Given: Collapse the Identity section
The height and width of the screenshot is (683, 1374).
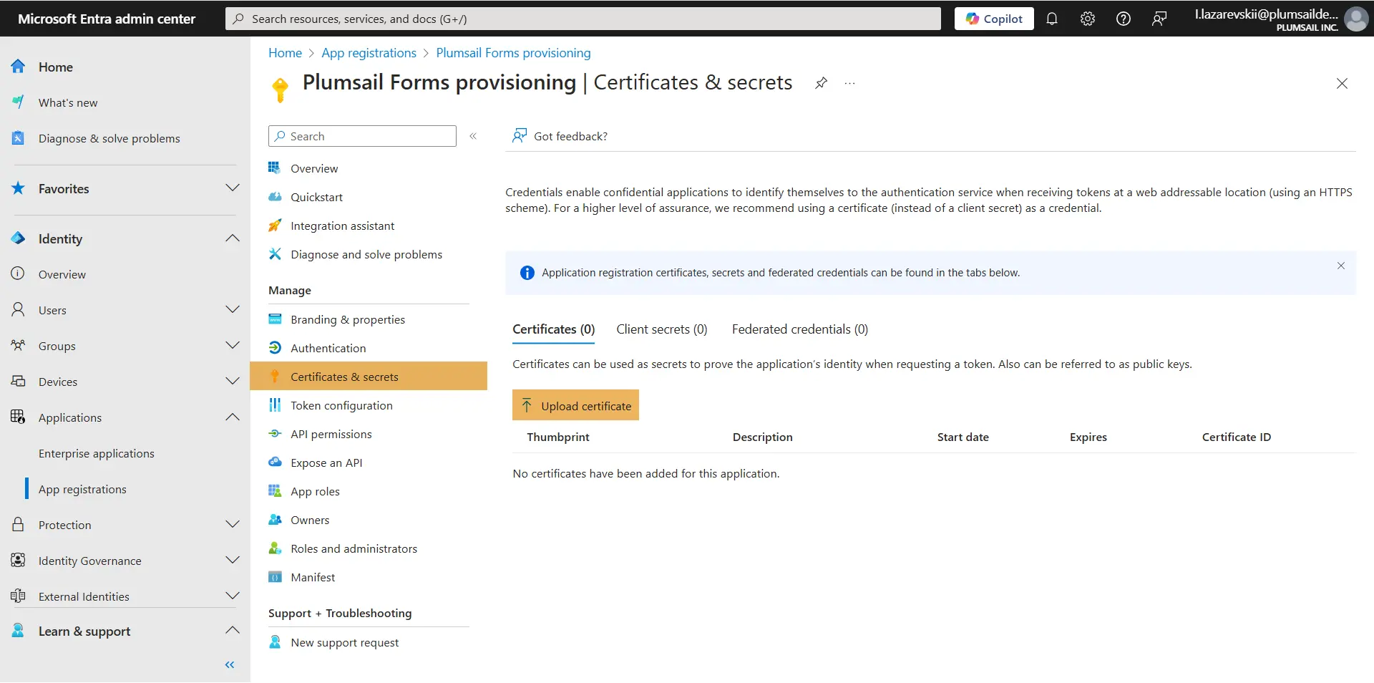Looking at the screenshot, I should [x=233, y=238].
